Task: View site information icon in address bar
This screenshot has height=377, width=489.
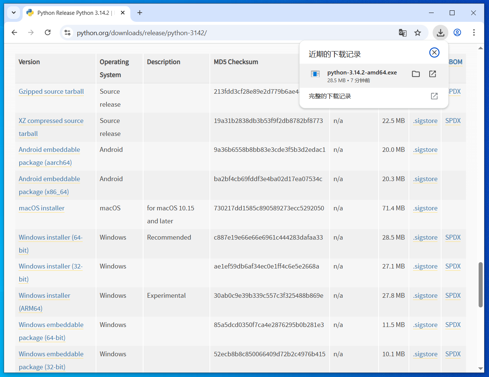Action: (x=67, y=33)
